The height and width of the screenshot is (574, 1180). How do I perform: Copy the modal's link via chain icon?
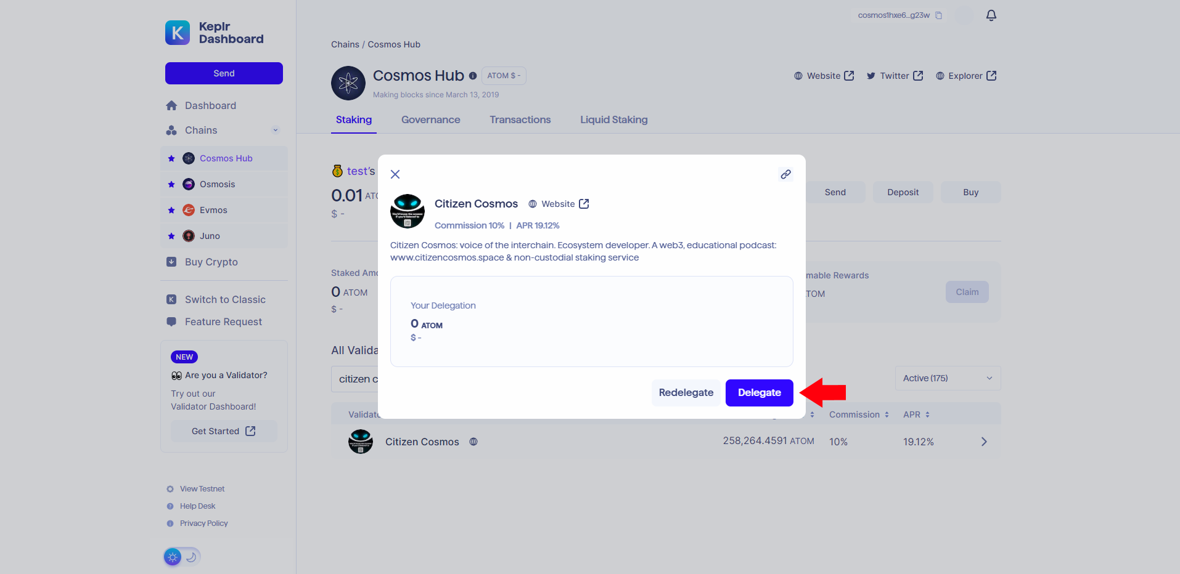tap(785, 174)
